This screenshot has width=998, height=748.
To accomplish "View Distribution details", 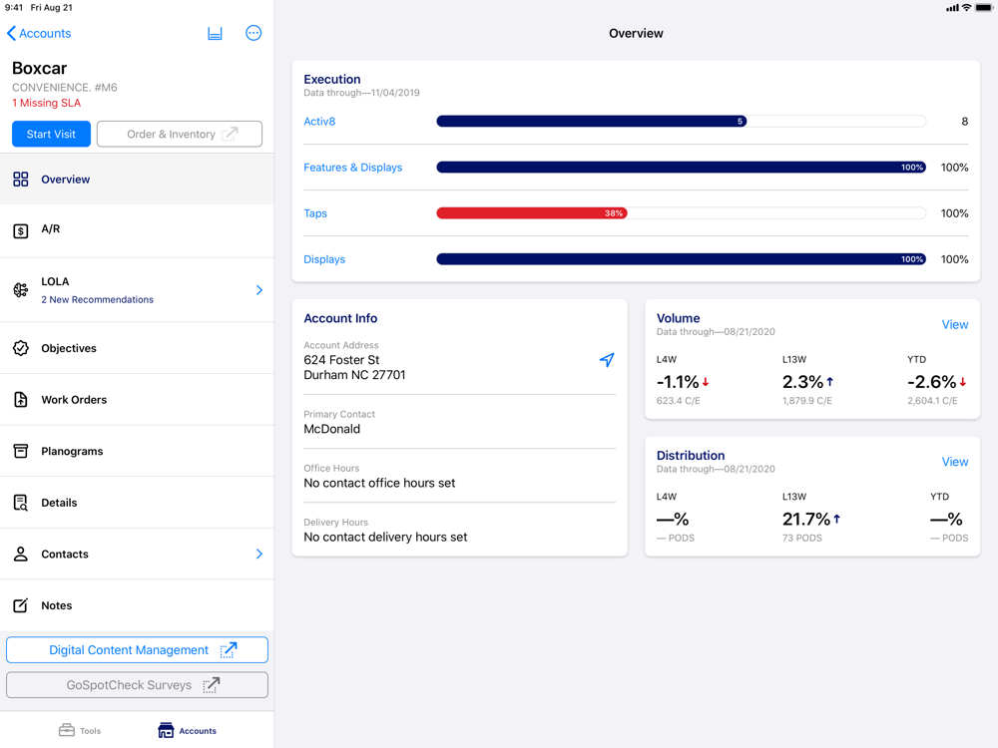I will 955,462.
